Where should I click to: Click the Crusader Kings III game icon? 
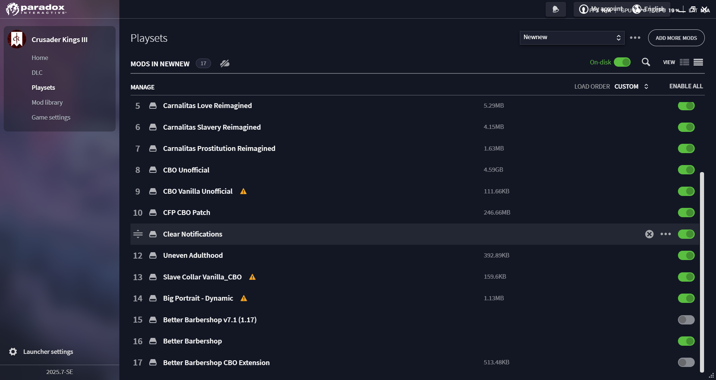[16, 39]
